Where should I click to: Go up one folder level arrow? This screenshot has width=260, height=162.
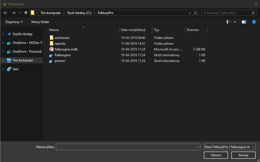[x=26, y=13]
